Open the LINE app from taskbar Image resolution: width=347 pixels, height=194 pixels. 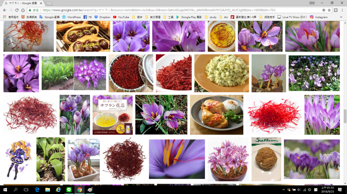coord(69,190)
